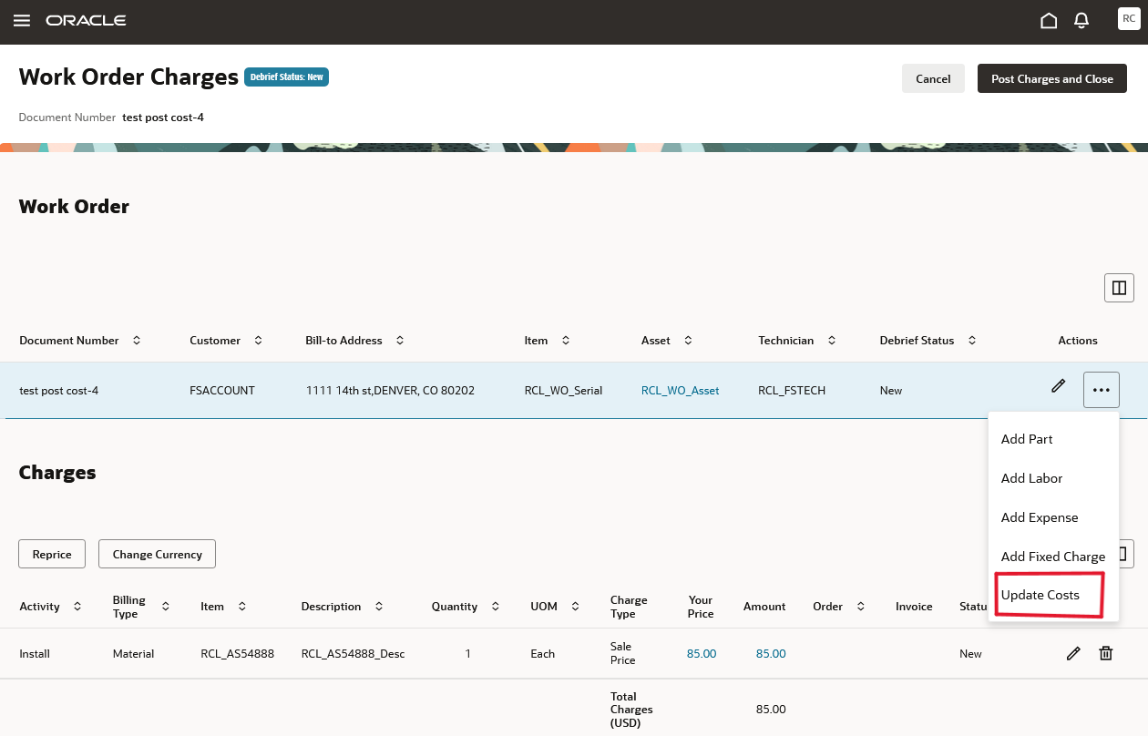Choose Update Costs from the menu
1148x736 pixels.
click(1040, 595)
